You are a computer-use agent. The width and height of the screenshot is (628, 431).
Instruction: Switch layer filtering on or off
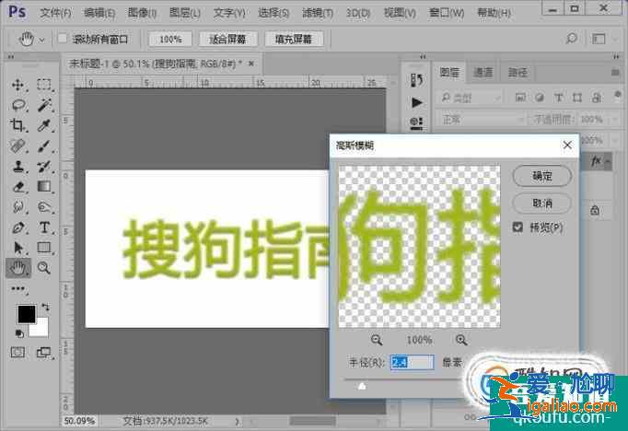click(x=618, y=96)
